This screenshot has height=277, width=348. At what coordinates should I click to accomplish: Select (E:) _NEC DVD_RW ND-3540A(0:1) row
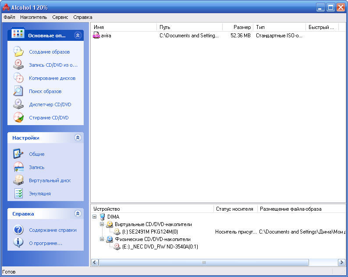pos(160,247)
